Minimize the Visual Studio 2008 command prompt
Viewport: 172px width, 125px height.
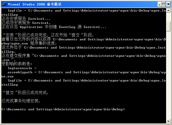(x=159, y=4)
